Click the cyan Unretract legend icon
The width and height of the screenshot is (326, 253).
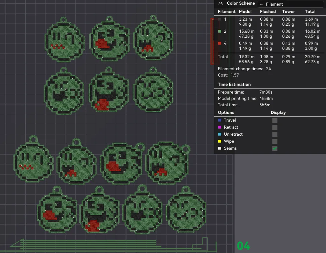[220, 134]
